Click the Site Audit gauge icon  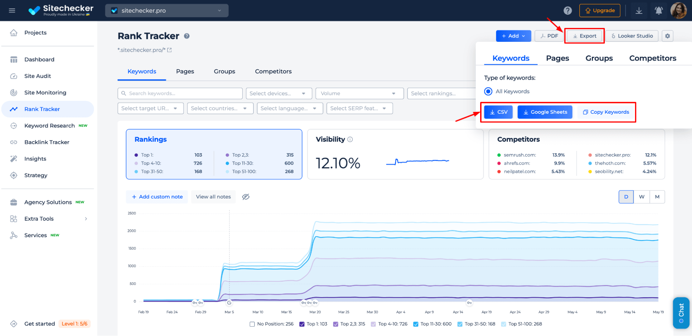[x=14, y=76]
